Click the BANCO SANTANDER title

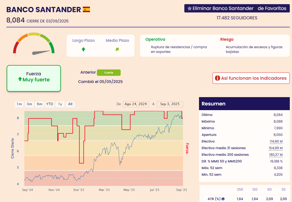(x=43, y=10)
